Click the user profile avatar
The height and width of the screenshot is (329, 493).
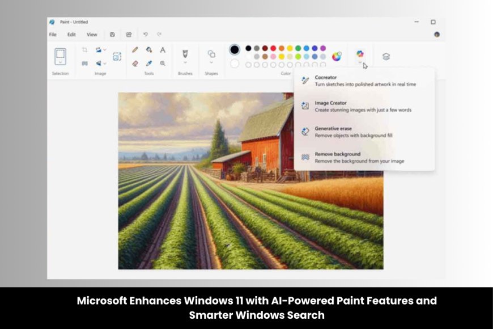click(x=437, y=35)
